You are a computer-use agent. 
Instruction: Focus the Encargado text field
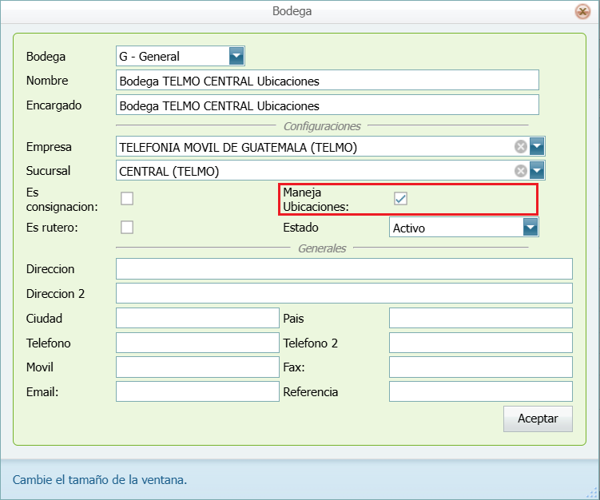click(327, 105)
